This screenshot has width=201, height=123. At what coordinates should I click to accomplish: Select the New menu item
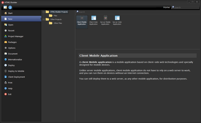(x=21, y=19)
